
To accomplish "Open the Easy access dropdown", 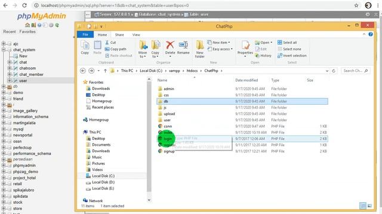I will [220, 49].
